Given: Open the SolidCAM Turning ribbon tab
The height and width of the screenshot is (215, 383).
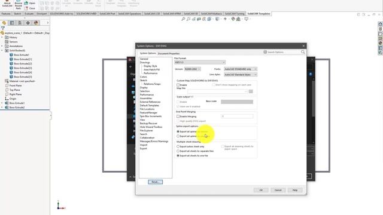Looking at the screenshot, I should pos(235,14).
